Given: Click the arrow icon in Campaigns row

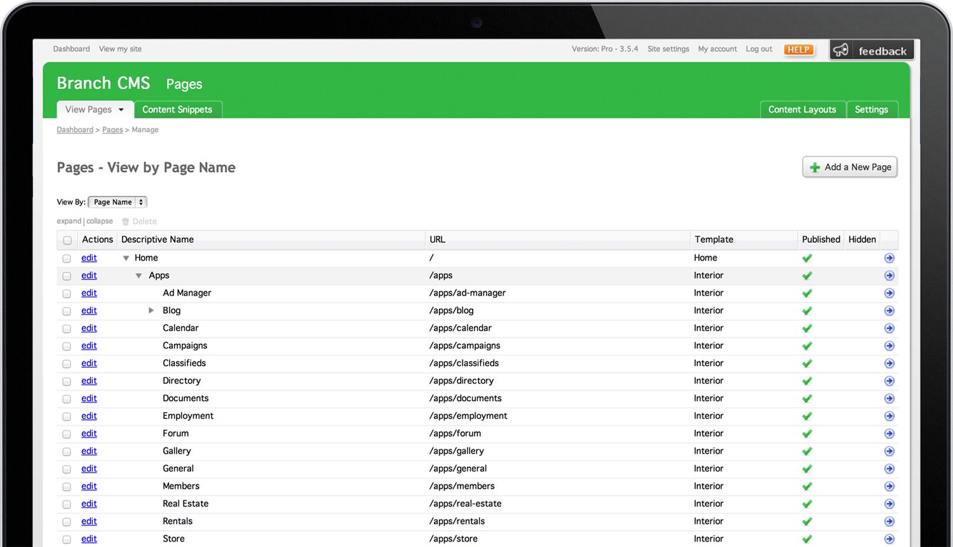Looking at the screenshot, I should [889, 346].
